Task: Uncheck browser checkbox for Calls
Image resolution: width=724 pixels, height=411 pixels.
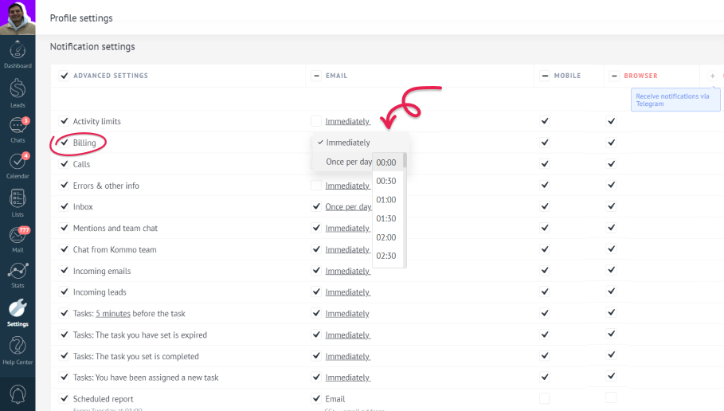Action: pos(612,163)
